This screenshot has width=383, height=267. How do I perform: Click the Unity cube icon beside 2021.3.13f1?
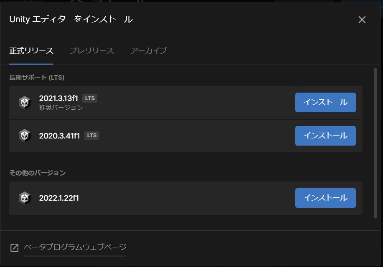(25, 103)
